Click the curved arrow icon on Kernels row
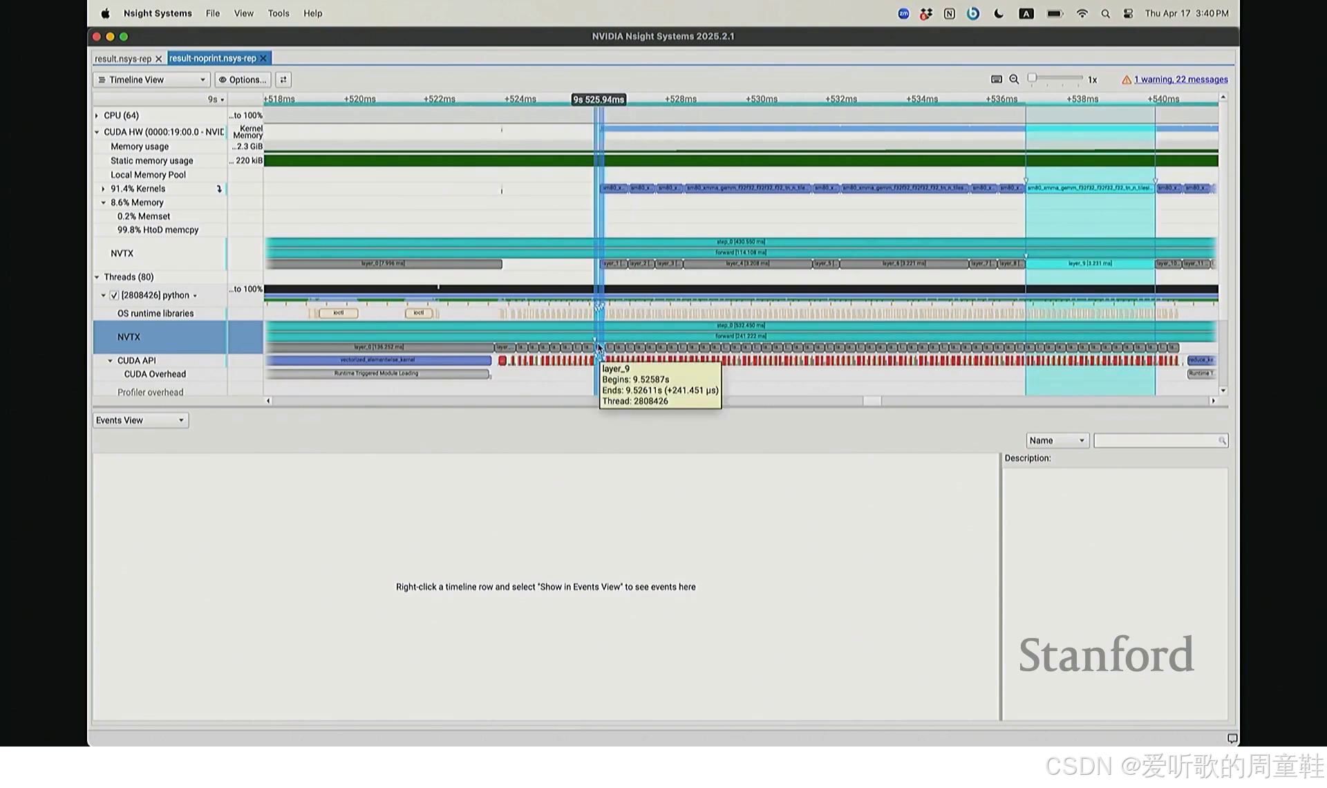Viewport: 1327px width, 788px height. pos(219,189)
